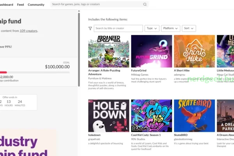Image resolution: width=234 pixels, height=156 pixels.
Task: Open the Little Medusa thumbnail
Action: [225, 51]
